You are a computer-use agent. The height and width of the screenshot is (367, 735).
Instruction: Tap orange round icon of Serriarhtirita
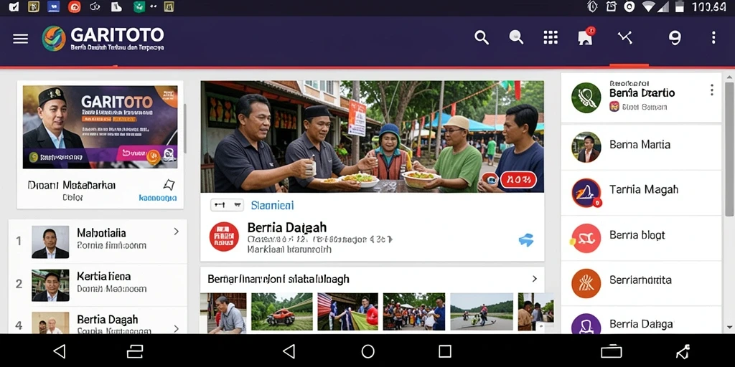coord(586,283)
